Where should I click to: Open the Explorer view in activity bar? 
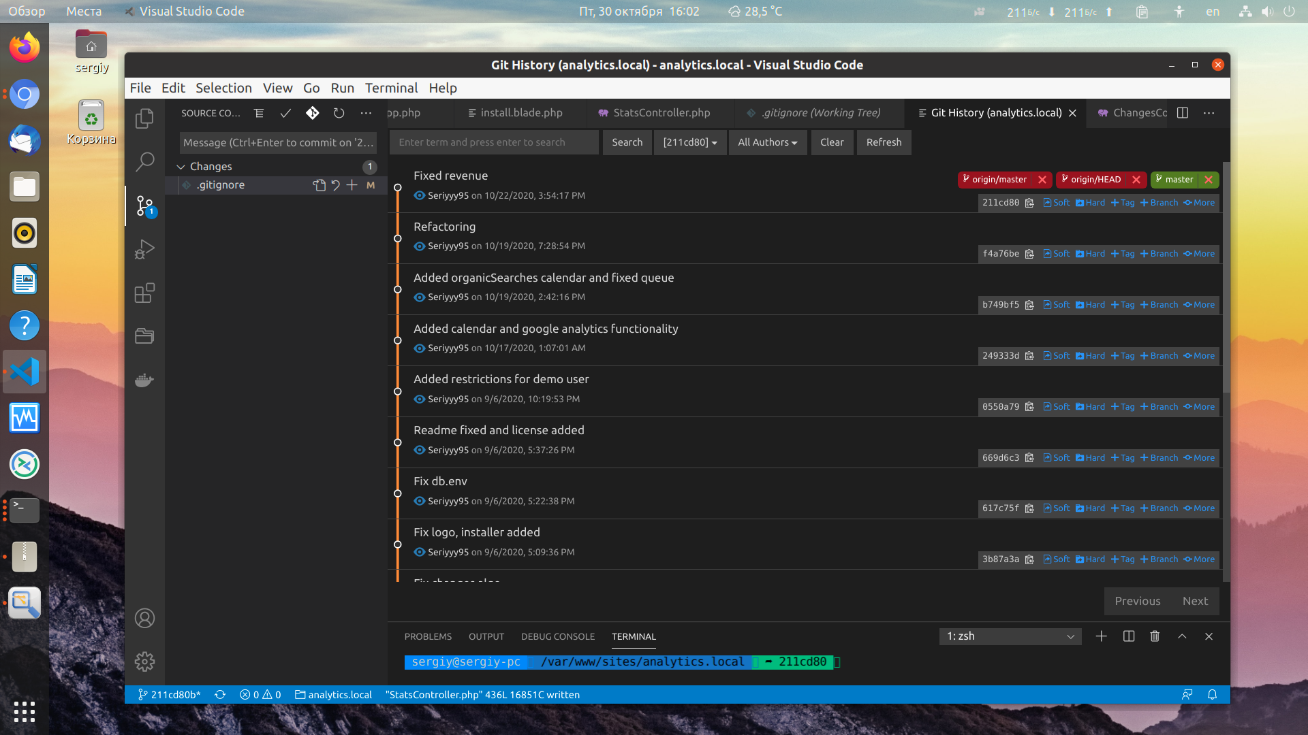pos(144,118)
